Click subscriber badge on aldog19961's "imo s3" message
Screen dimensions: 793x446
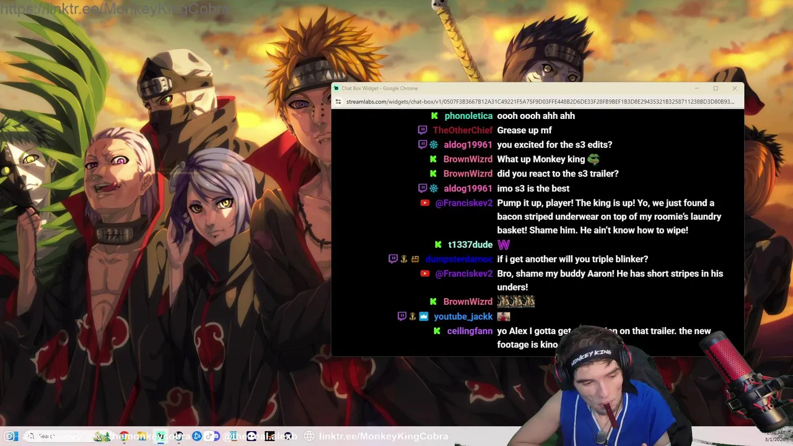(x=434, y=188)
